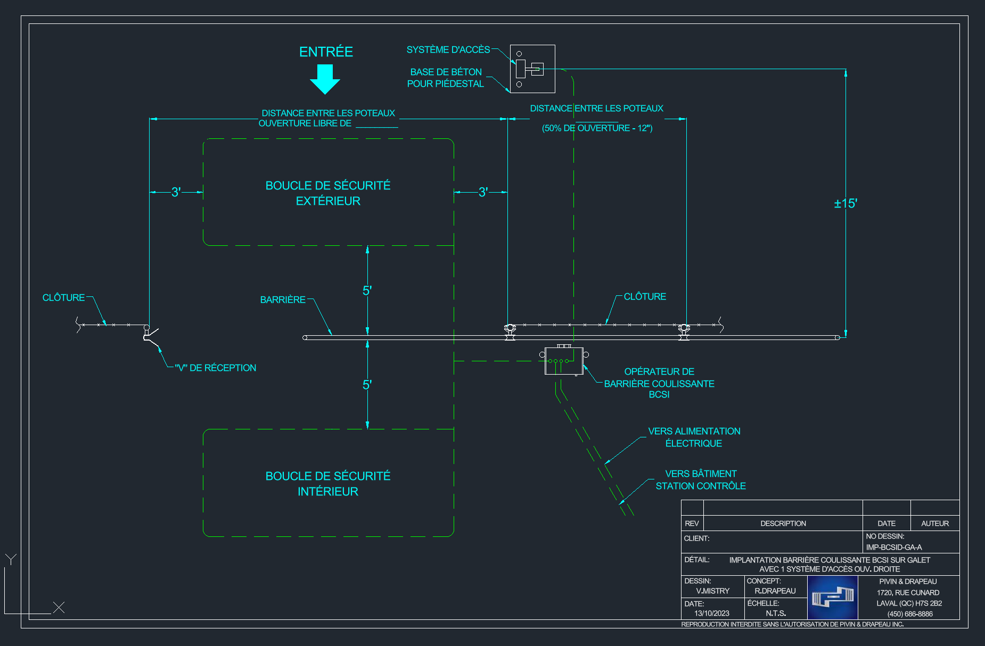The height and width of the screenshot is (646, 985).
Task: Click VERS ALIMENTATION ÉLECTRIQUE label
Action: point(694,437)
